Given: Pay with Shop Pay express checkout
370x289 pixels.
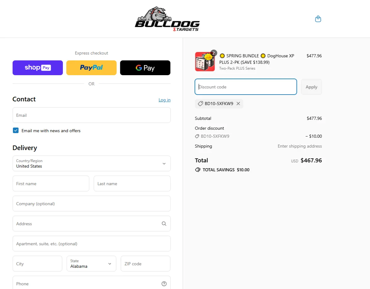Looking at the screenshot, I should (x=38, y=68).
